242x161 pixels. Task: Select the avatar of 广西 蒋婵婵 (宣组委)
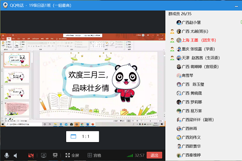coord(179,67)
